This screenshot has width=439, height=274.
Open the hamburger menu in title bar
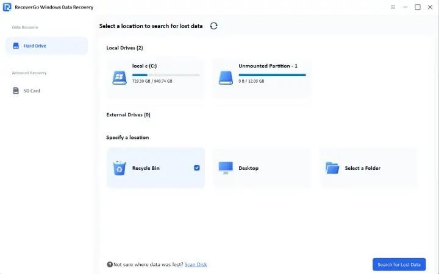pos(393,7)
